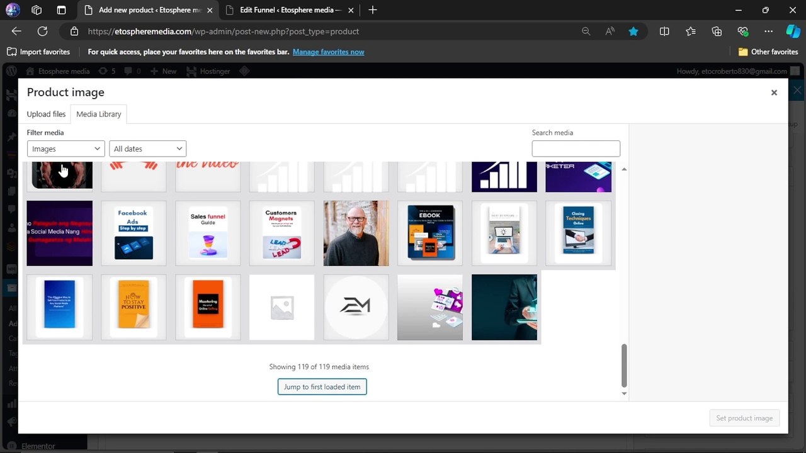This screenshot has width=806, height=453.
Task: Open the Split screen icon
Action: pos(664,31)
